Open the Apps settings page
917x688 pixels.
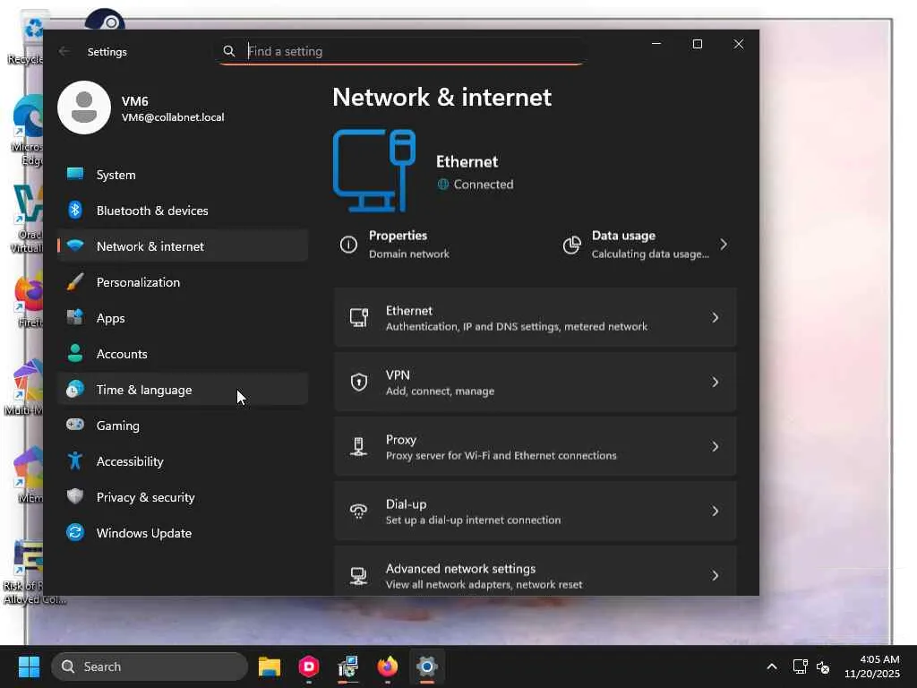[x=183, y=318]
